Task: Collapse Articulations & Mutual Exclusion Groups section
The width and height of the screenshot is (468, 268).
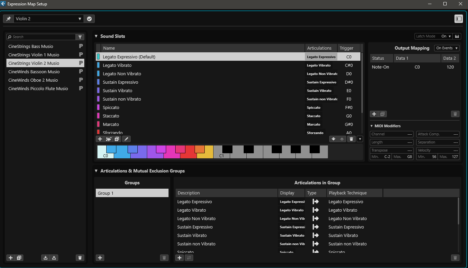Action: (x=96, y=171)
